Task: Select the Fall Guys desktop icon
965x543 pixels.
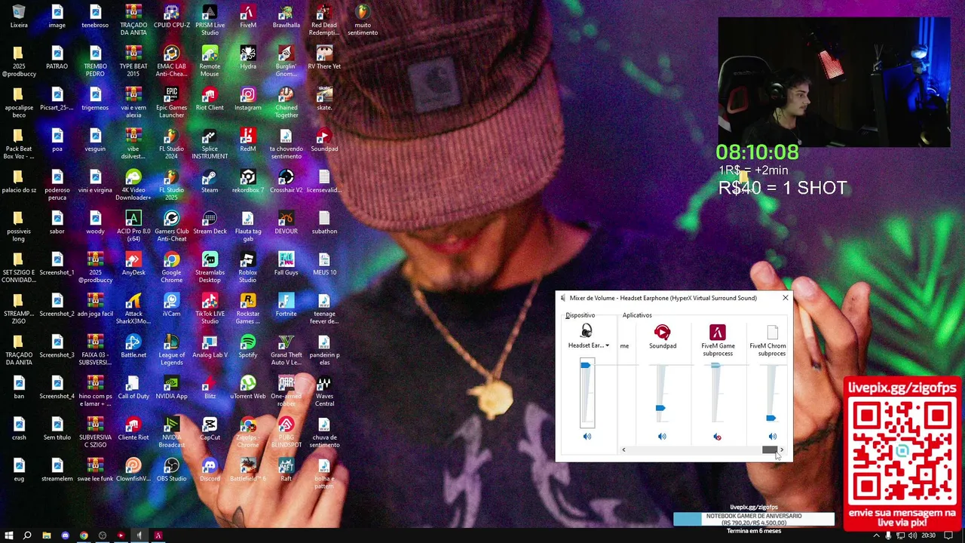Action: 286,264
